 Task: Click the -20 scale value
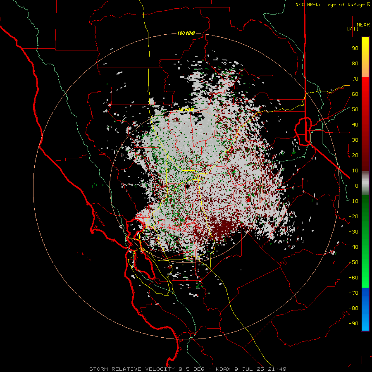point(353,216)
